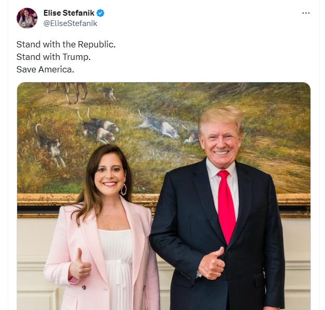Image resolution: width=325 pixels, height=310 pixels.
Task: Click the horse legs atop the painting
Action: click(68, 92)
